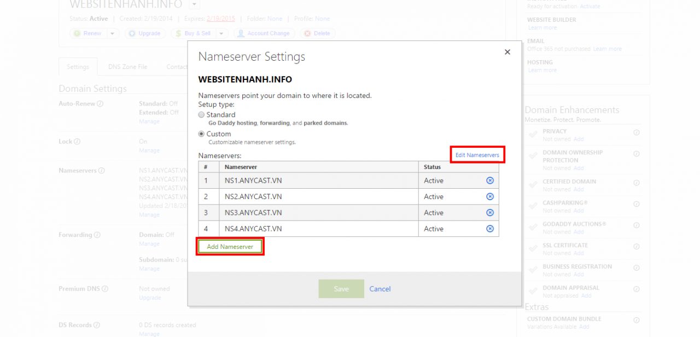Image resolution: width=700 pixels, height=337 pixels.
Task: Manage domain Forwarding
Action: coord(149,243)
